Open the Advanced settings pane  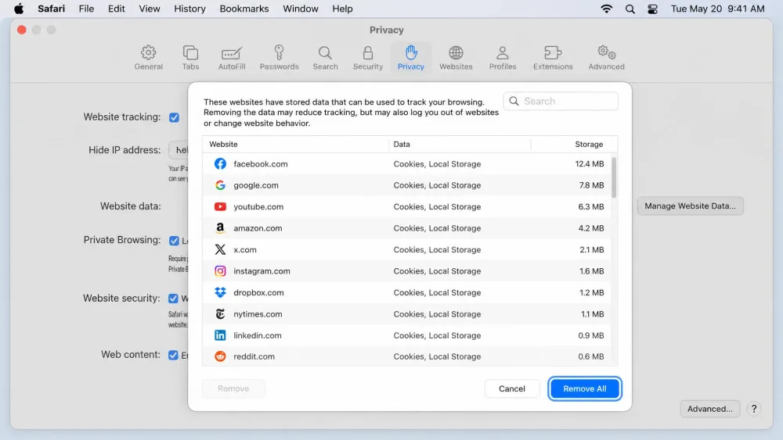(606, 58)
